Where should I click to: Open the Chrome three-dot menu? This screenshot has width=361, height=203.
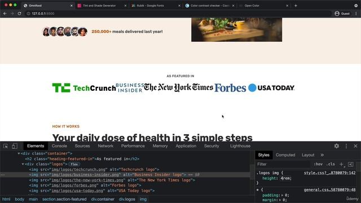tap(356, 14)
